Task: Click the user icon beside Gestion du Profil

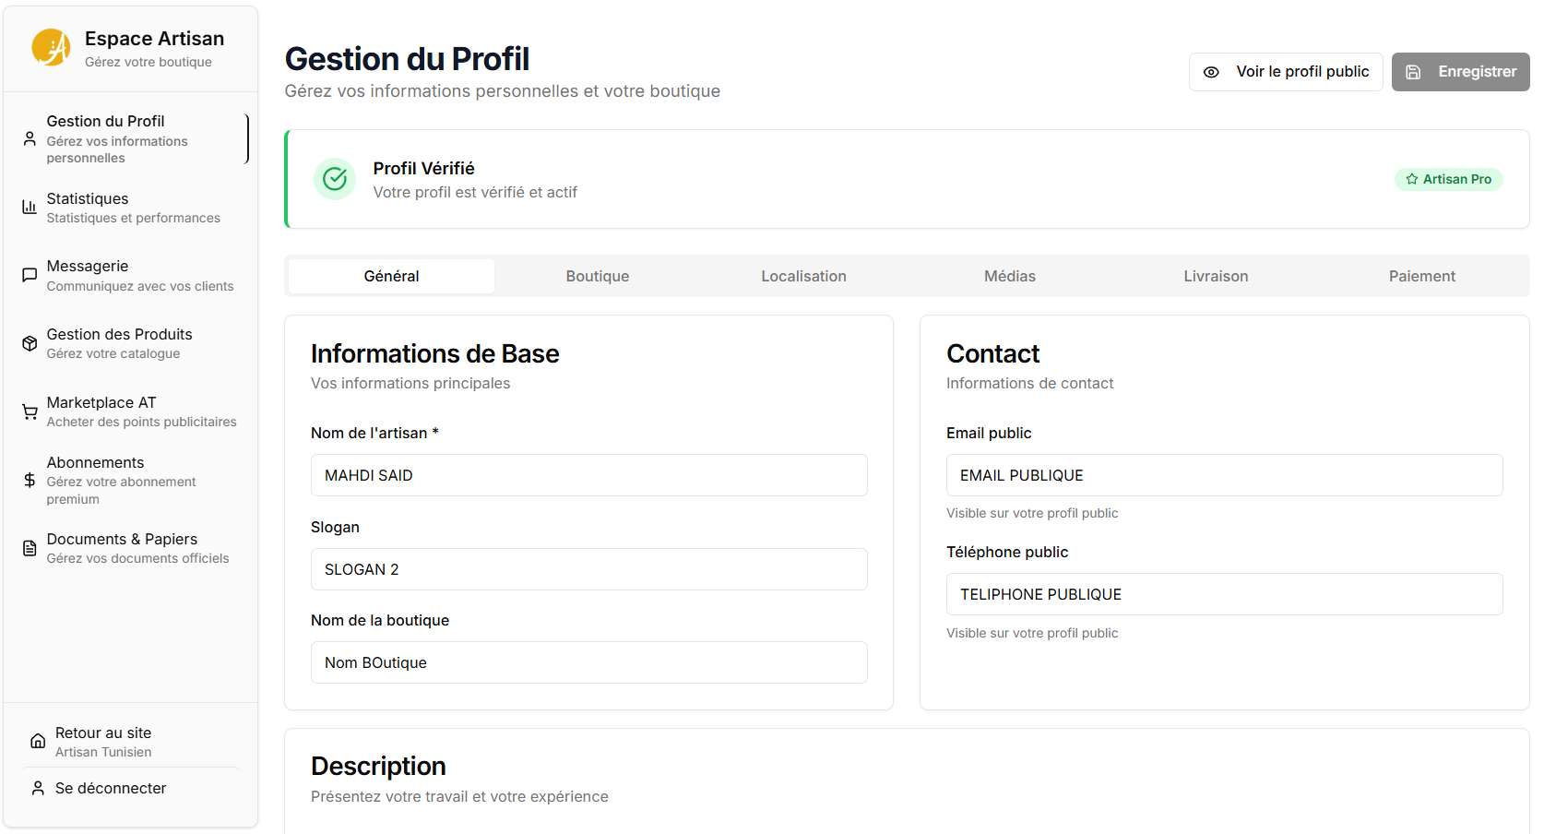Action: [30, 138]
